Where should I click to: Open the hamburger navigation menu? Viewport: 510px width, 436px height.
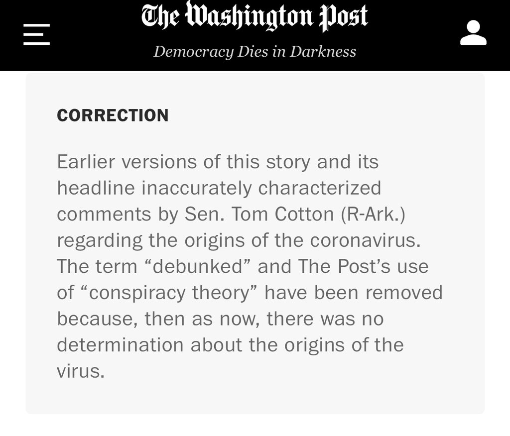[36, 34]
